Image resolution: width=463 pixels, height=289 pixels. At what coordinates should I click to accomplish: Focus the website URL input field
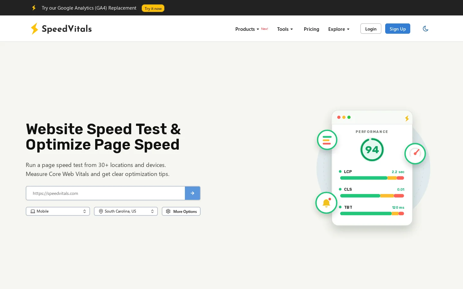tap(105, 193)
